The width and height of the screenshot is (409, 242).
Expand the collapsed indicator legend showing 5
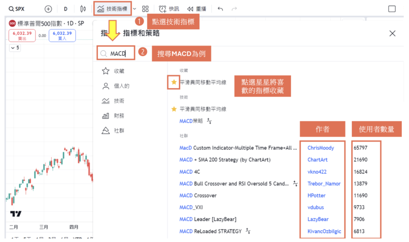click(x=15, y=48)
